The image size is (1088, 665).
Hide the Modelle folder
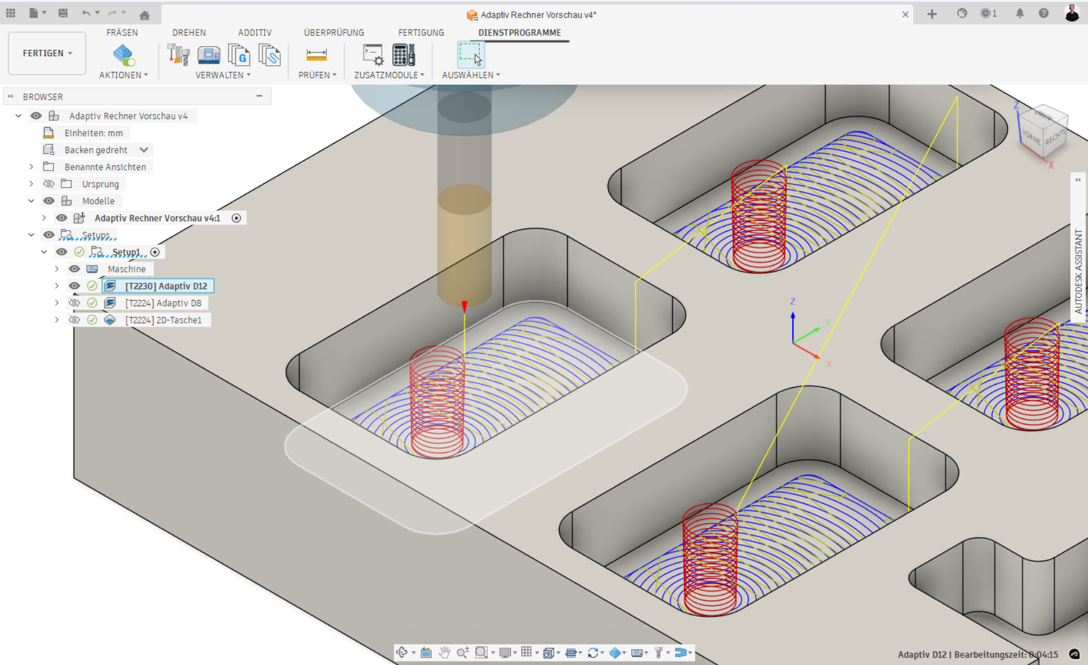[x=49, y=201]
